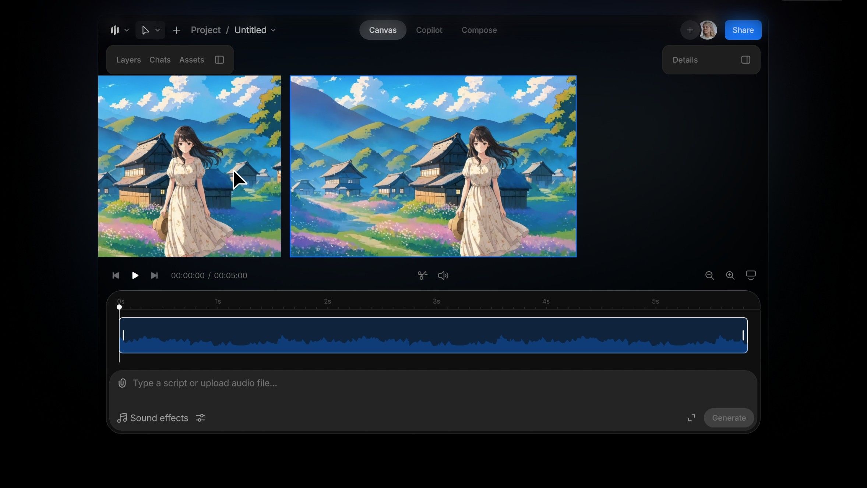Screen dimensions: 867x488
Task: Click the plus add icon beside Project
Action: tap(176, 30)
